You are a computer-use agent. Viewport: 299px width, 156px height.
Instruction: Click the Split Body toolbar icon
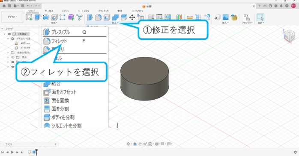[x=123, y=18]
